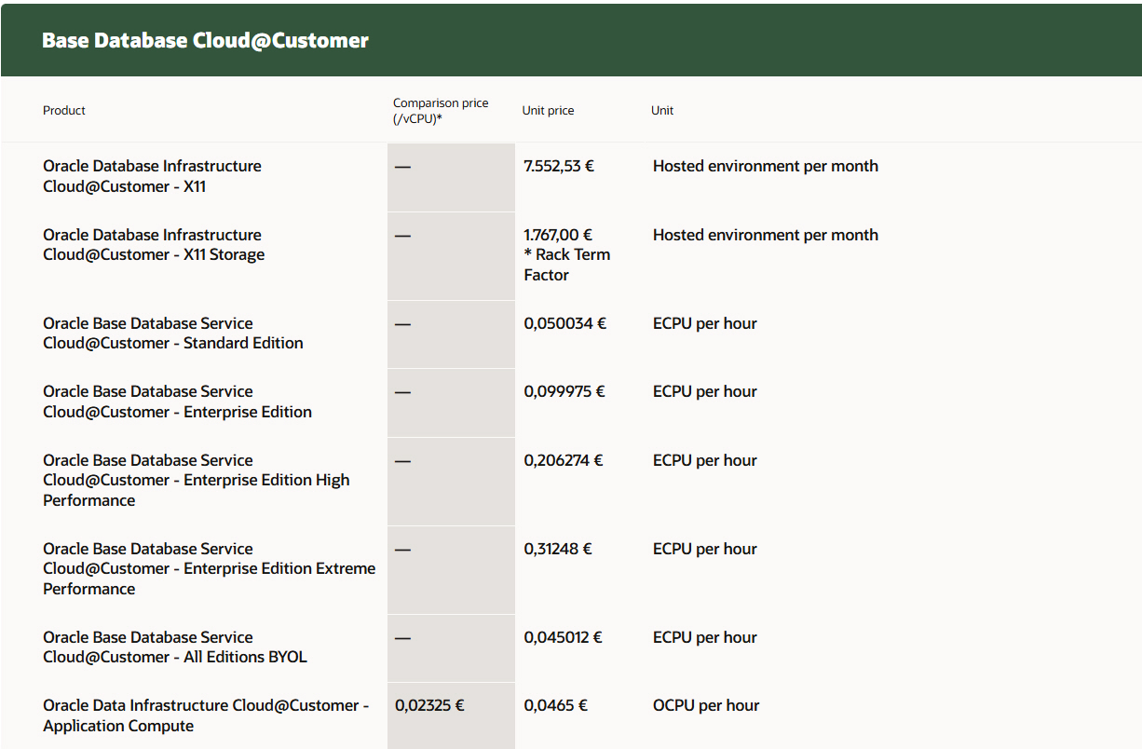Click ECPU per hour in Extreme Performance row
The width and height of the screenshot is (1142, 749).
coord(705,549)
